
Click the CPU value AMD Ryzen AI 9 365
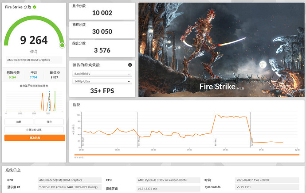point(169,180)
